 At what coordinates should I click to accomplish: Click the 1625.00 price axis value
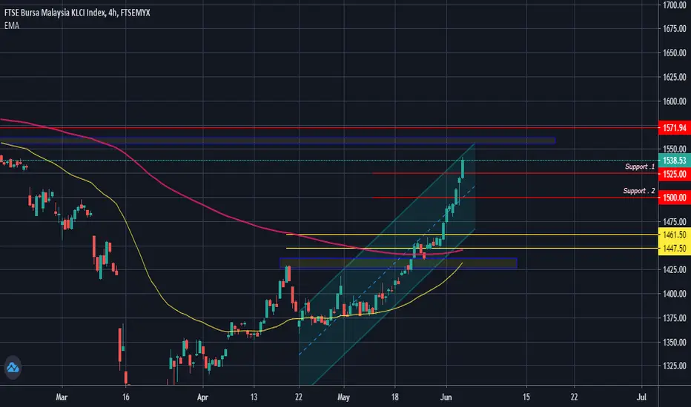click(x=675, y=77)
